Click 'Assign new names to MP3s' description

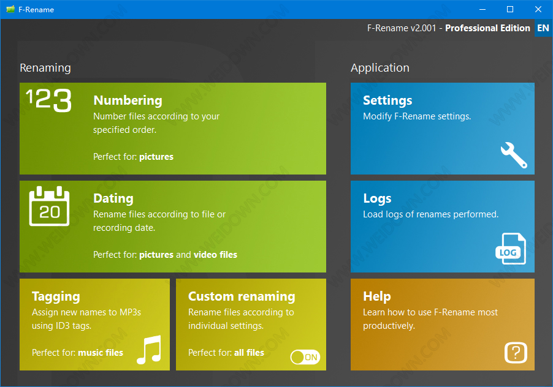pyautogui.click(x=86, y=318)
